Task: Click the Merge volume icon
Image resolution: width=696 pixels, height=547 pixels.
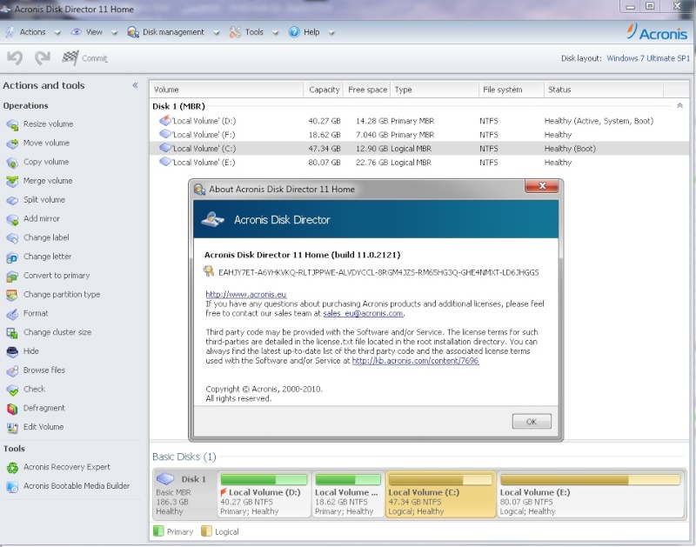Action: point(12,181)
